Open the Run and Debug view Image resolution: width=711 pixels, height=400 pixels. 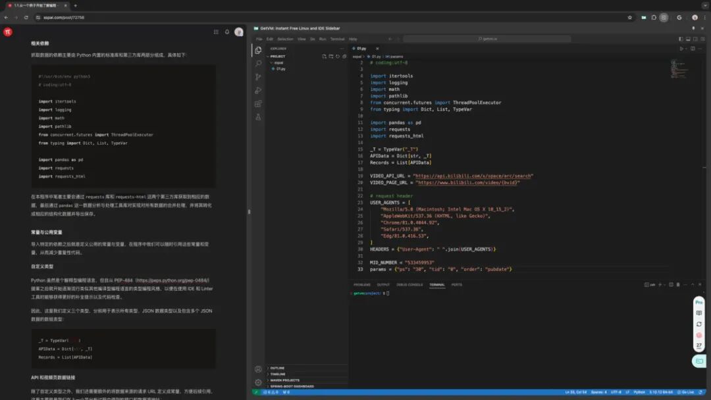(x=258, y=90)
